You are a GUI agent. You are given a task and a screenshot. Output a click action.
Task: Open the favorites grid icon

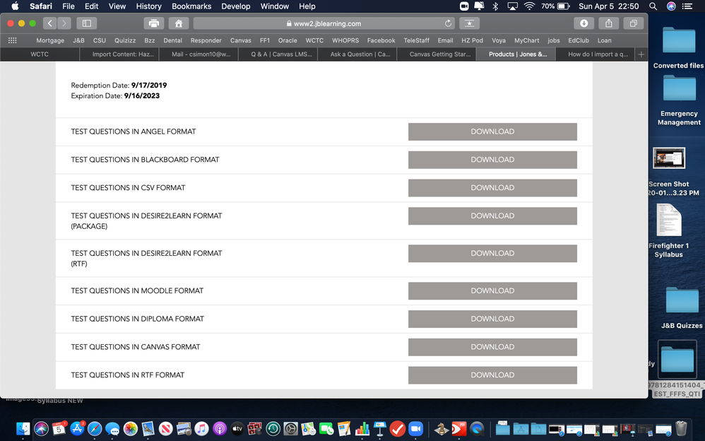coord(12,40)
